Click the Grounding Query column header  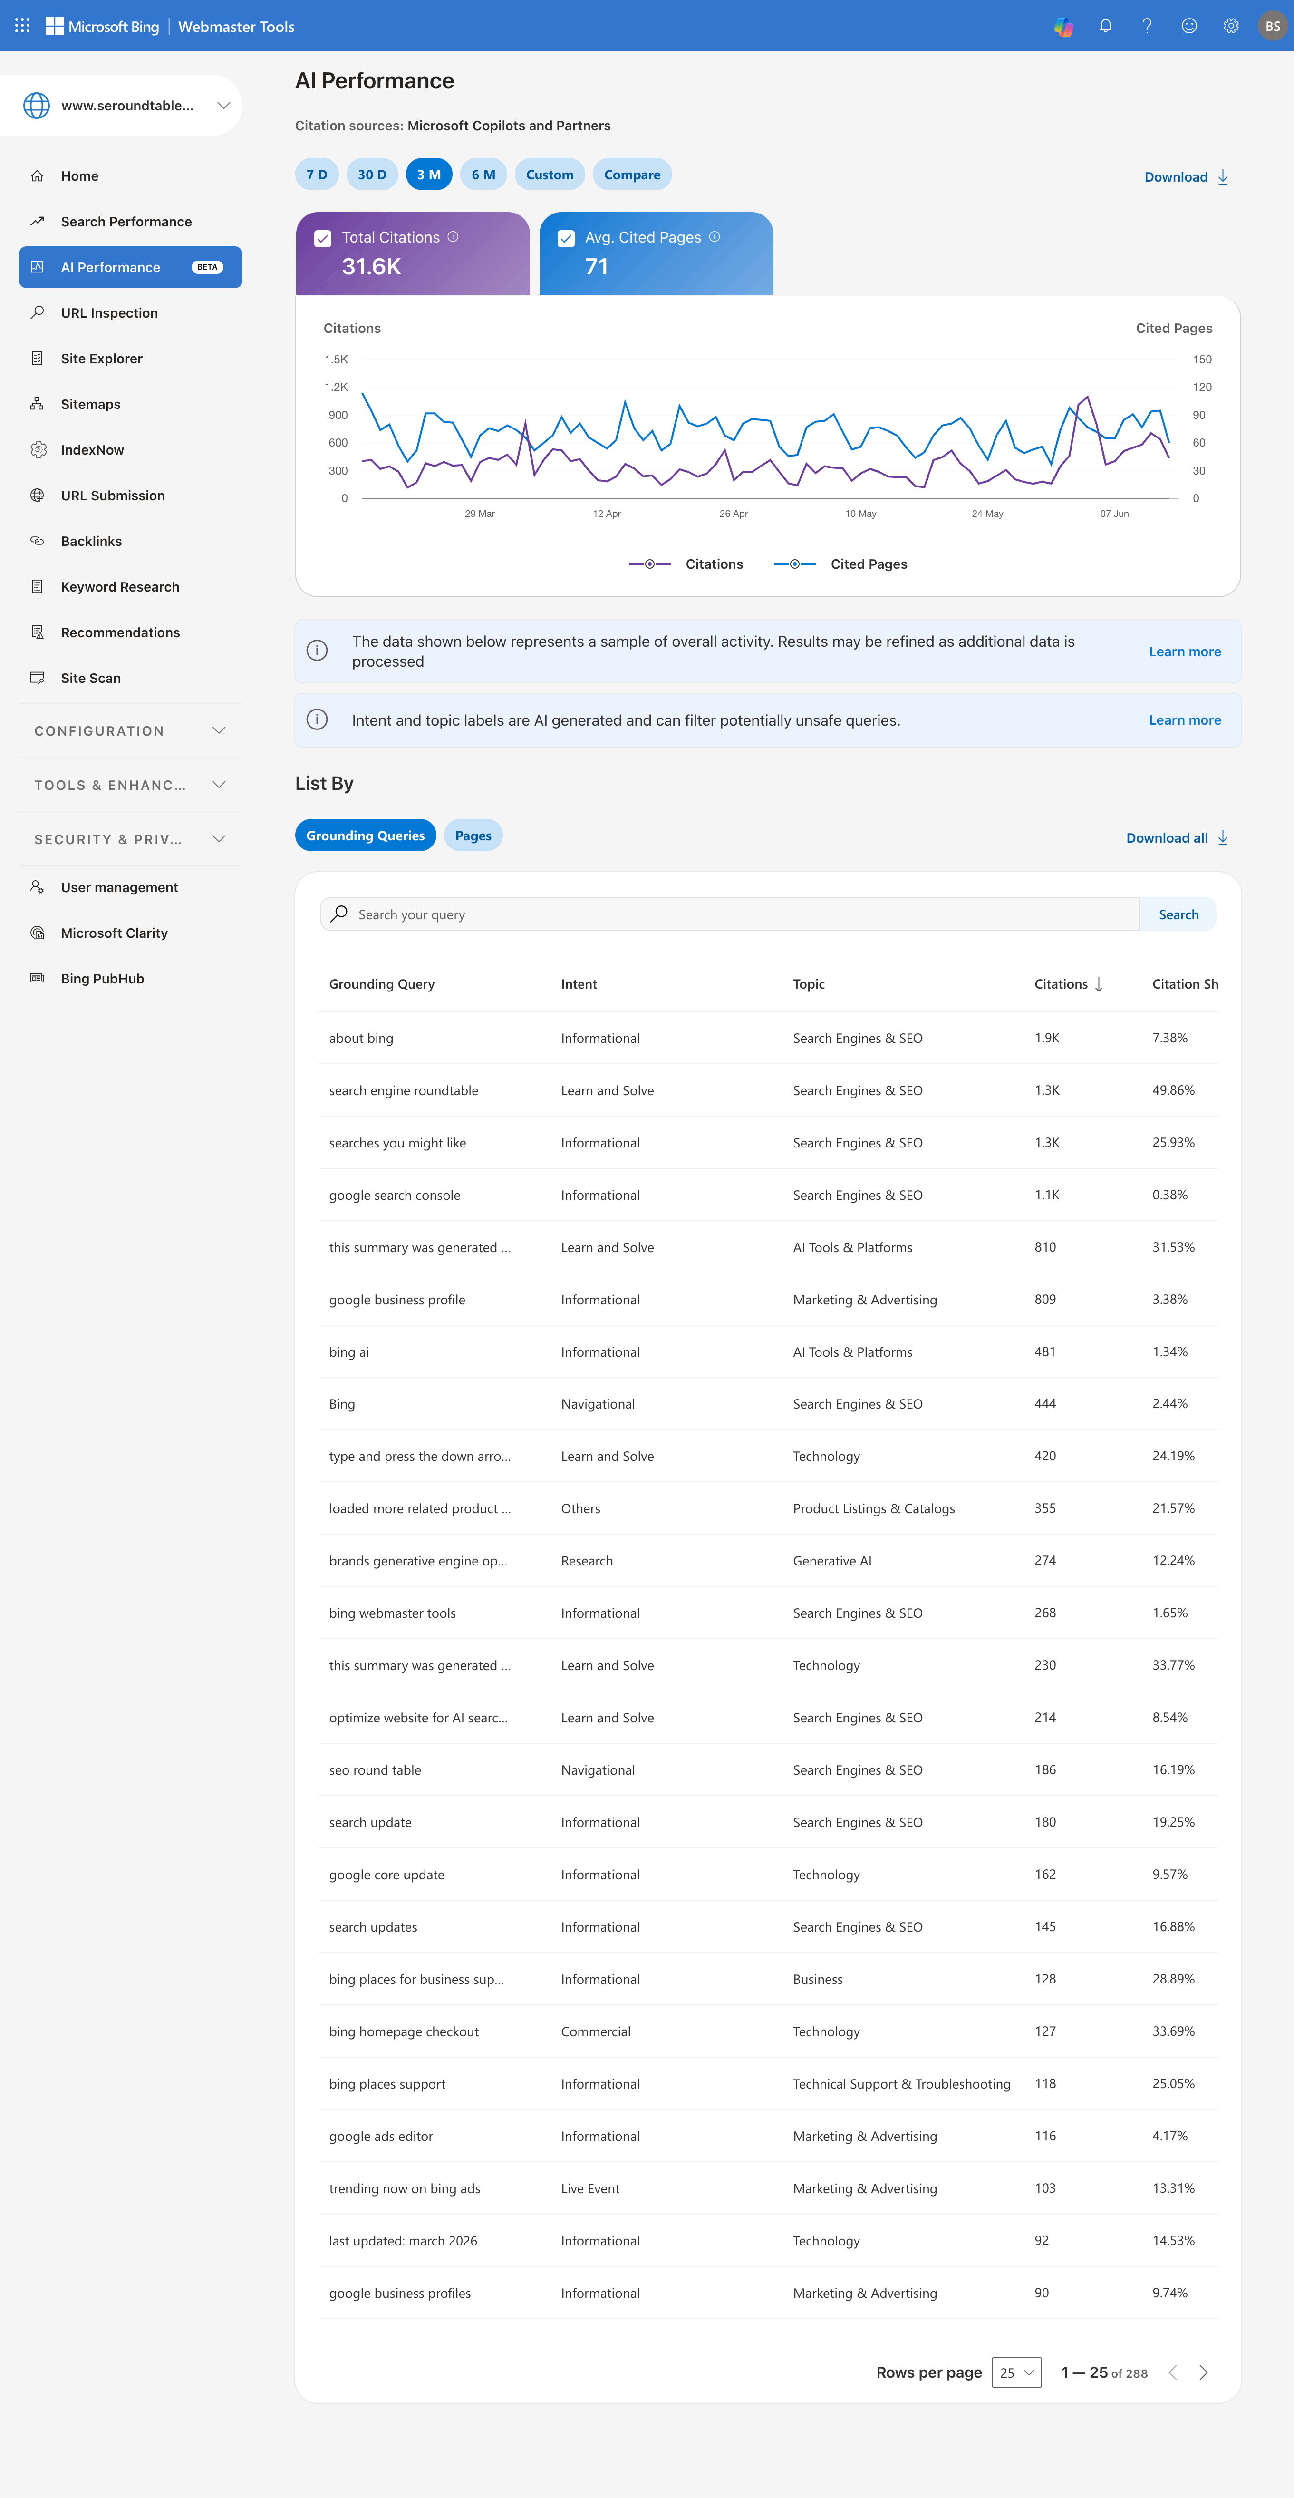coord(382,984)
